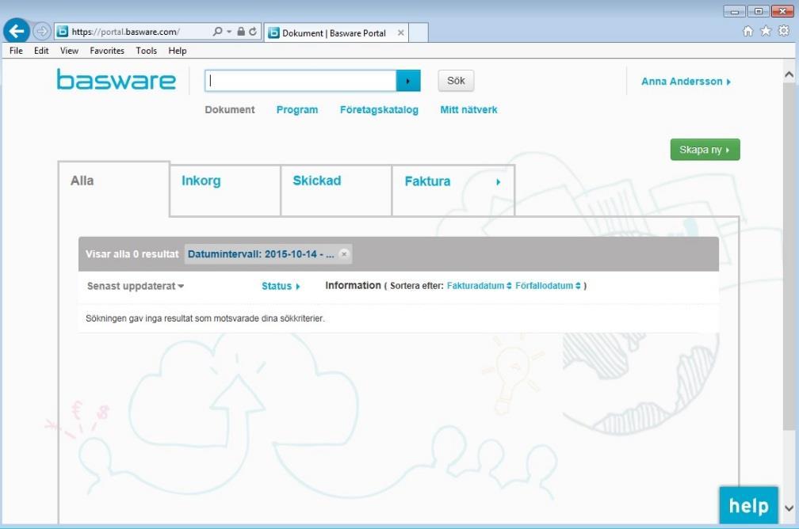Screen dimensions: 799x529
Task: Expand the Faktura tab arrow
Action: pyautogui.click(x=499, y=182)
